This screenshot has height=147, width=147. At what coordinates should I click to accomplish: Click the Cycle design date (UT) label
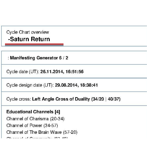tap(30, 85)
